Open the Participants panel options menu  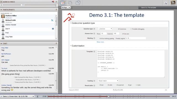coord(56,10)
